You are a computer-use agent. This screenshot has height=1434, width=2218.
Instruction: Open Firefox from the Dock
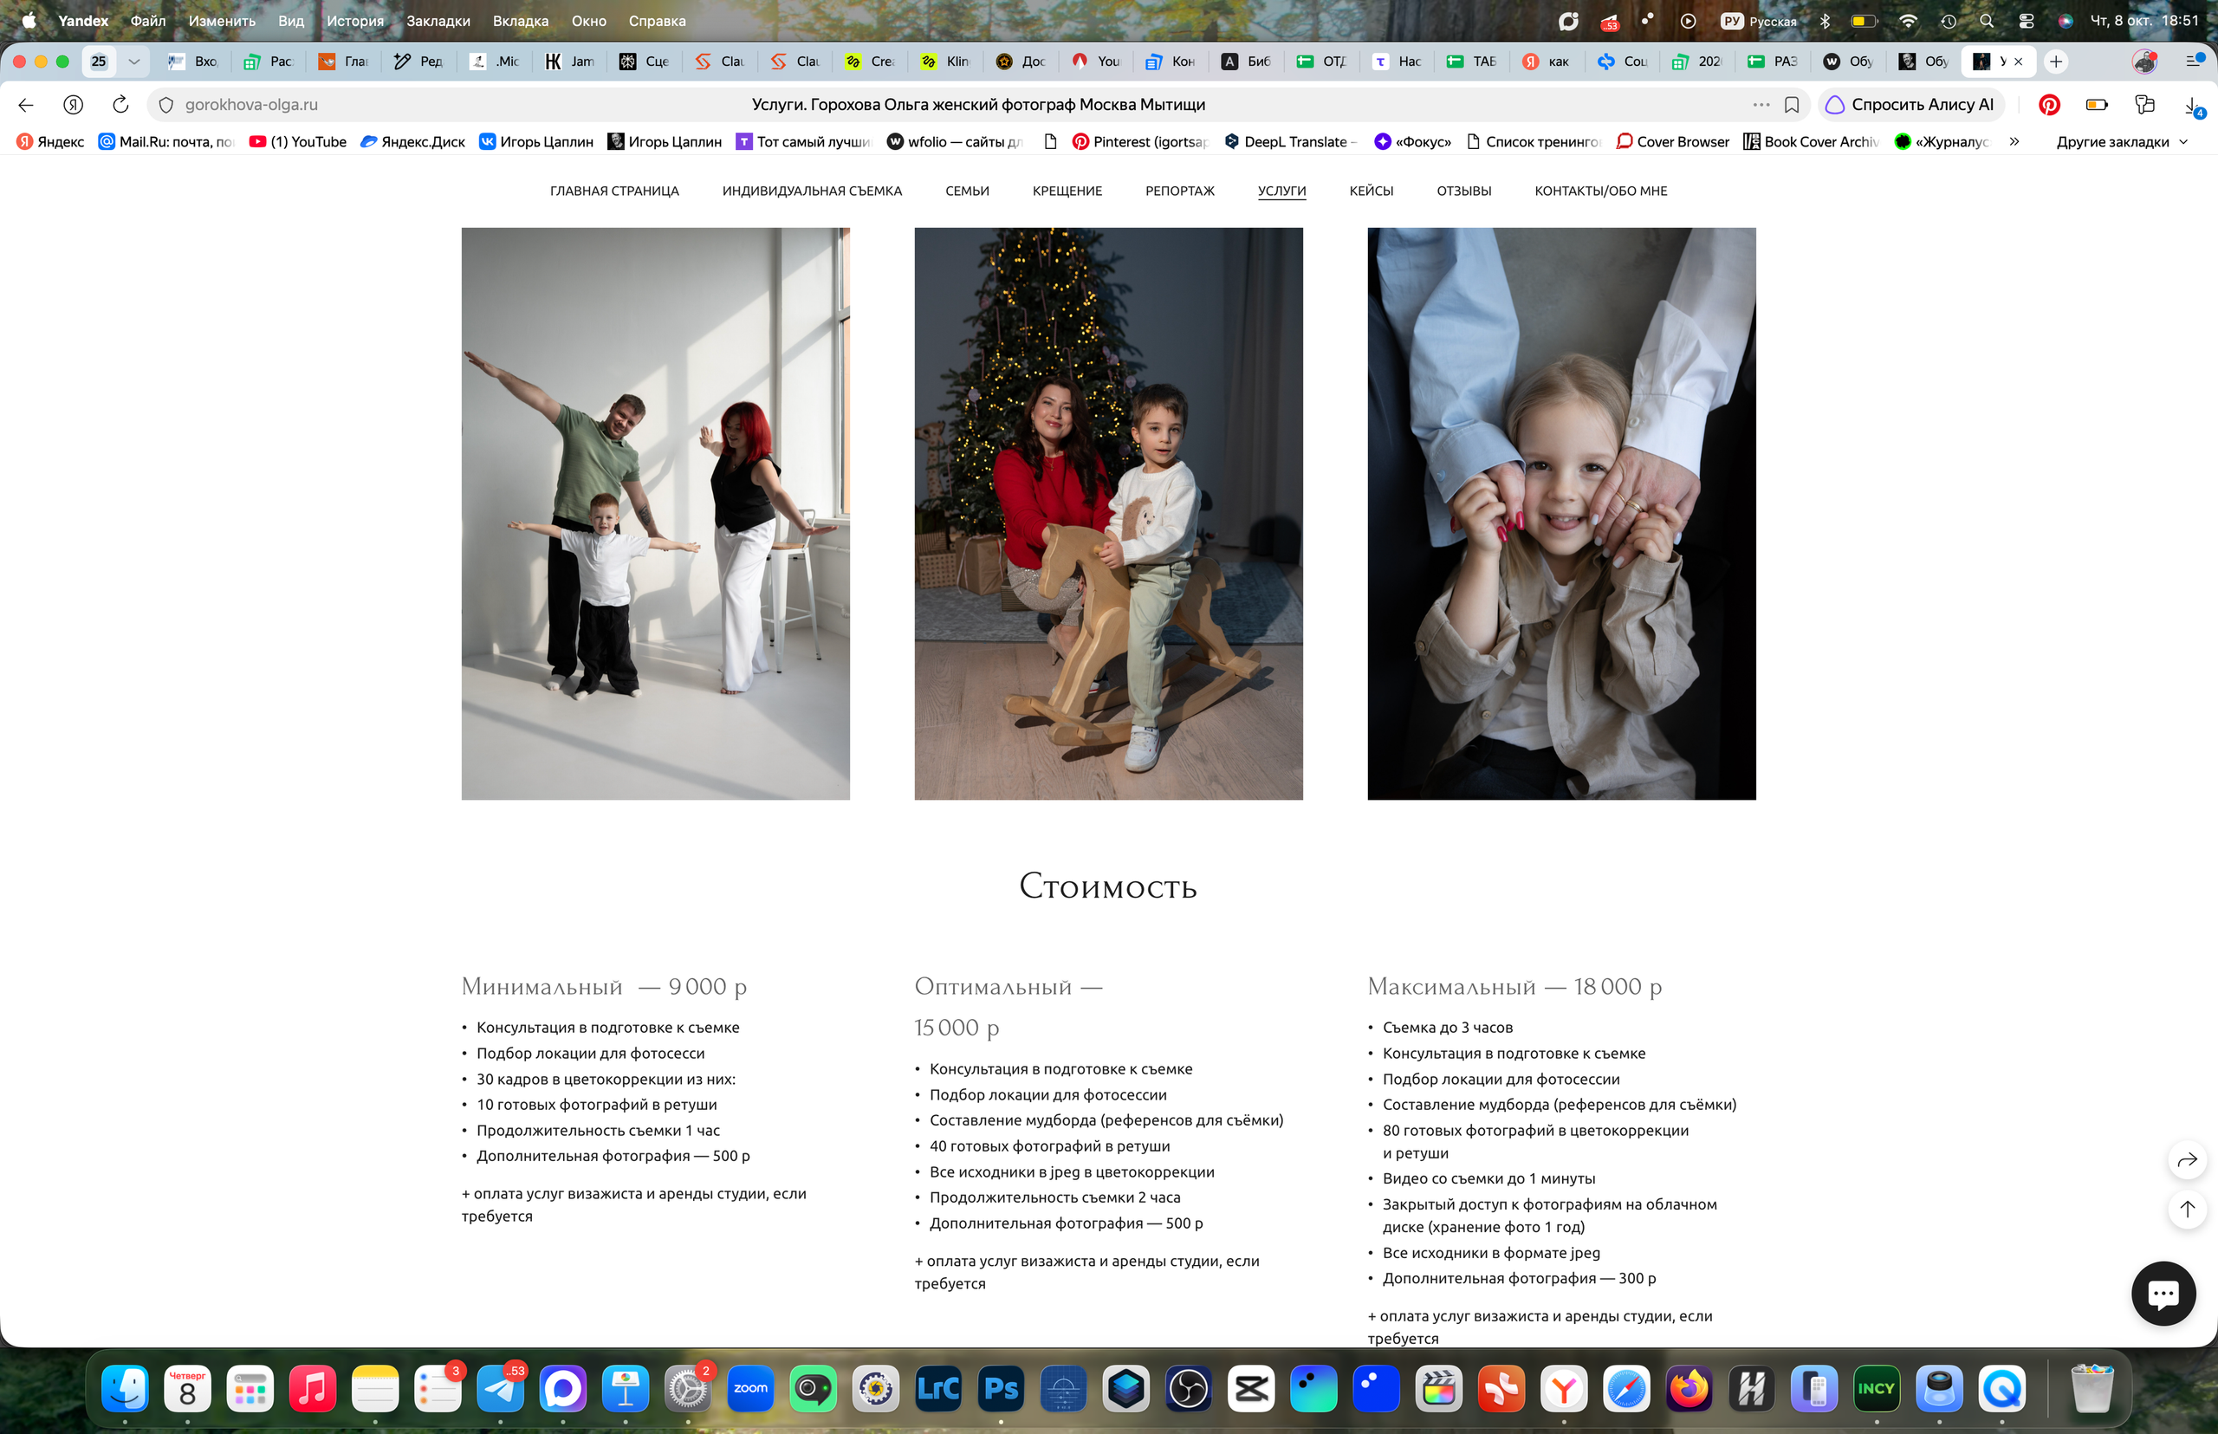pyautogui.click(x=1689, y=1389)
